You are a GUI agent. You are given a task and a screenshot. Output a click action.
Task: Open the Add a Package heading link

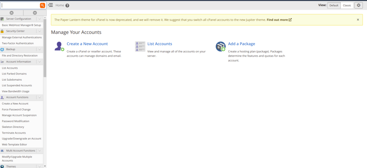pos(242,44)
